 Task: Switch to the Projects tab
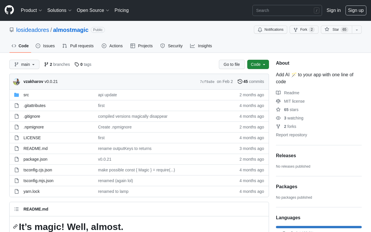(141, 46)
